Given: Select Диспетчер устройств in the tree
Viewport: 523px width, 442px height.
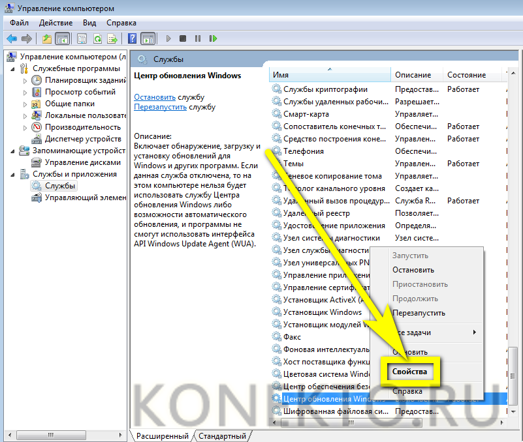Looking at the screenshot, I should click(82, 139).
